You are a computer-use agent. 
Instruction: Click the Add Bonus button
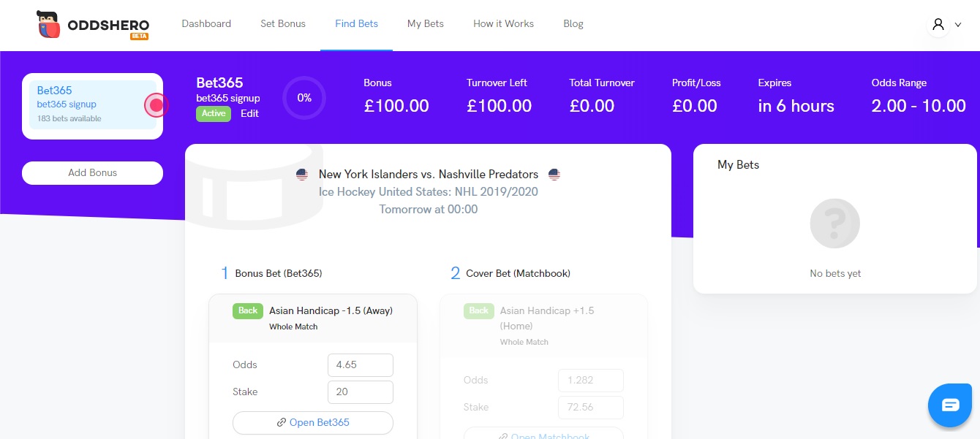(92, 173)
